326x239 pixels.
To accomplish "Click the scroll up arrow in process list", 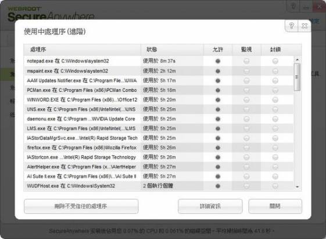I will pyautogui.click(x=298, y=60).
